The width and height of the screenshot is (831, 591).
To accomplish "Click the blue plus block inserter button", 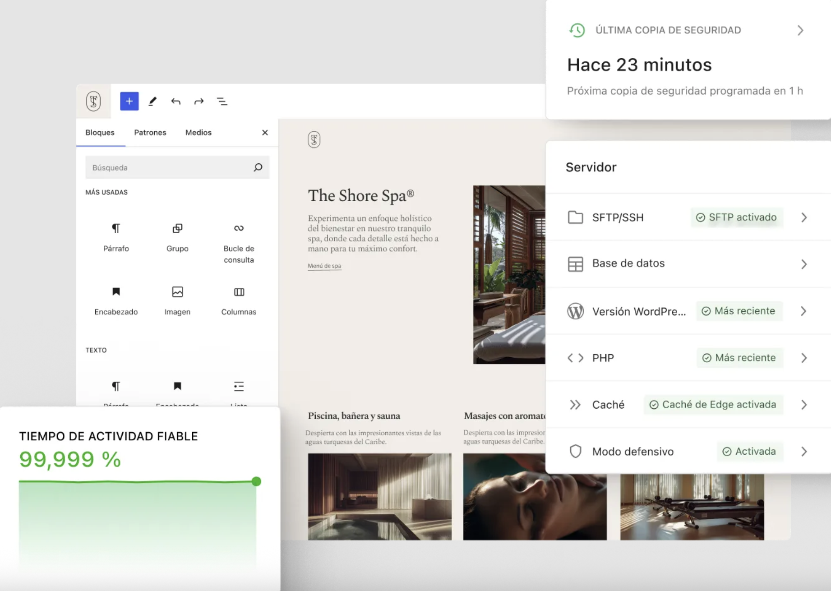I will [129, 101].
